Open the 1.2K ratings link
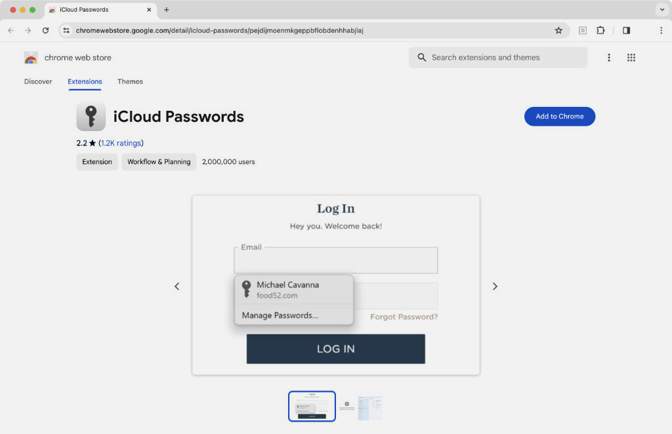 click(x=121, y=143)
